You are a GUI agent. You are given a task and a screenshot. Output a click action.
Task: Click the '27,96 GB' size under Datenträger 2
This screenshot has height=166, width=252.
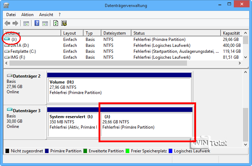pos(14,87)
